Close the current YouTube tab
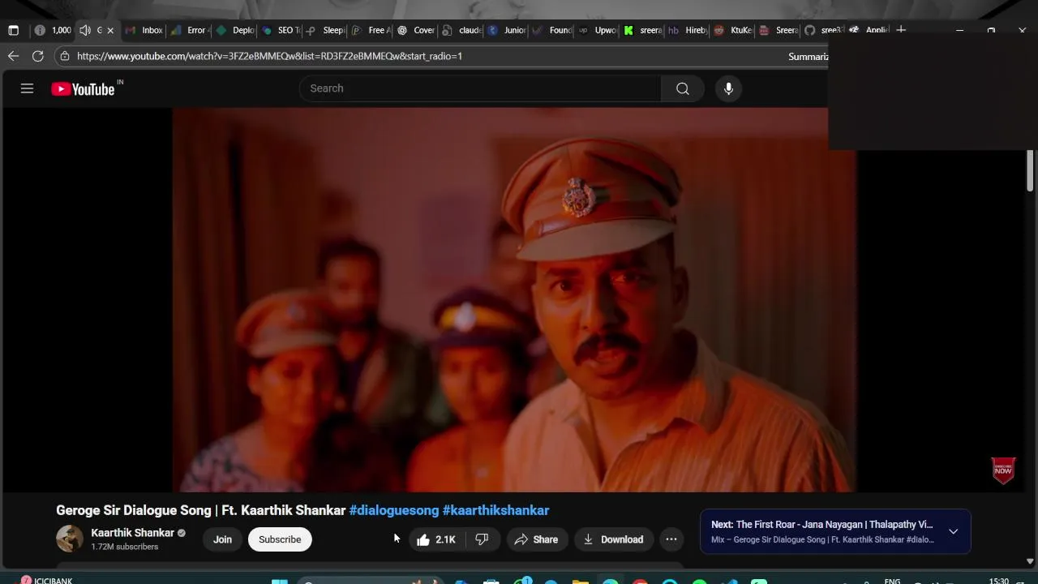 tap(110, 30)
